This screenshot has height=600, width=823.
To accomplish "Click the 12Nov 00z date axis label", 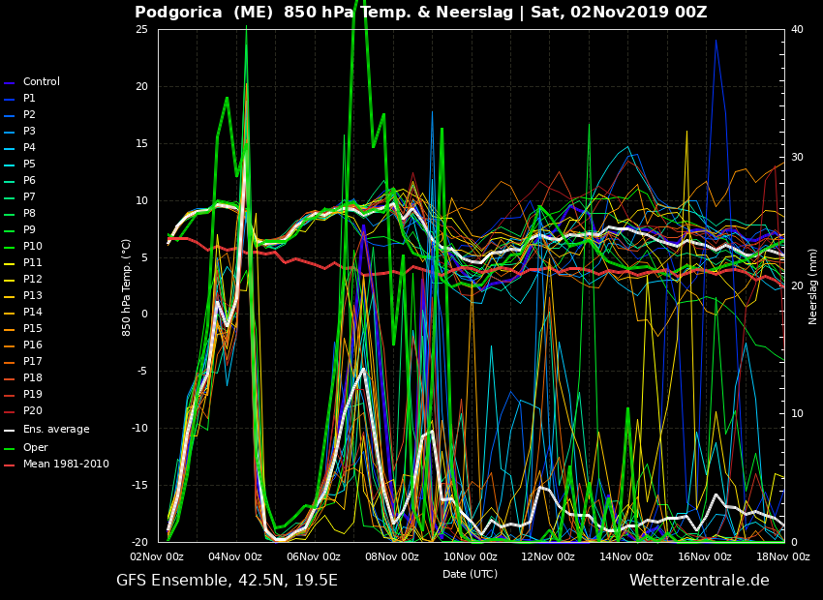I will (548, 557).
